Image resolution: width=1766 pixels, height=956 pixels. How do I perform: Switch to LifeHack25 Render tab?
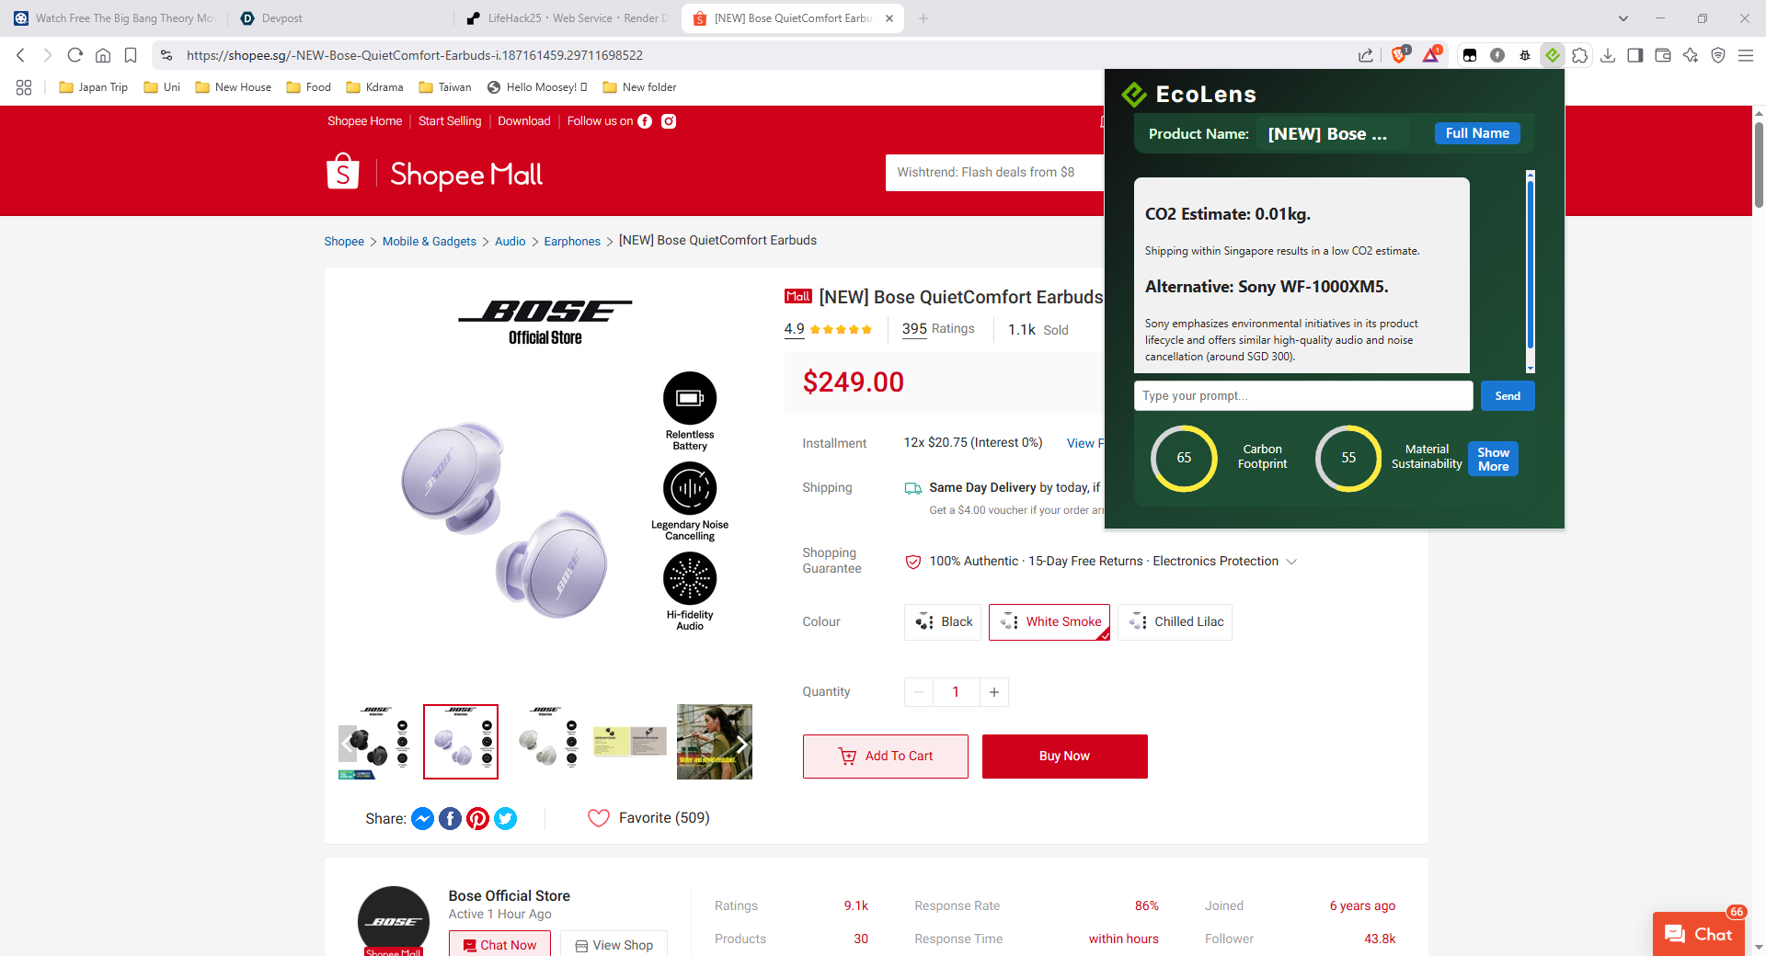tap(568, 18)
